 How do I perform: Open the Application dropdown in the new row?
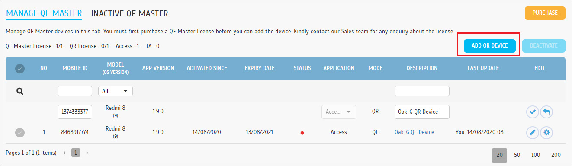pos(339,112)
